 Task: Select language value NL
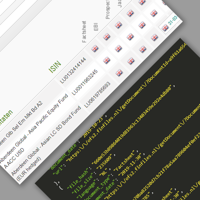pos(104,173)
